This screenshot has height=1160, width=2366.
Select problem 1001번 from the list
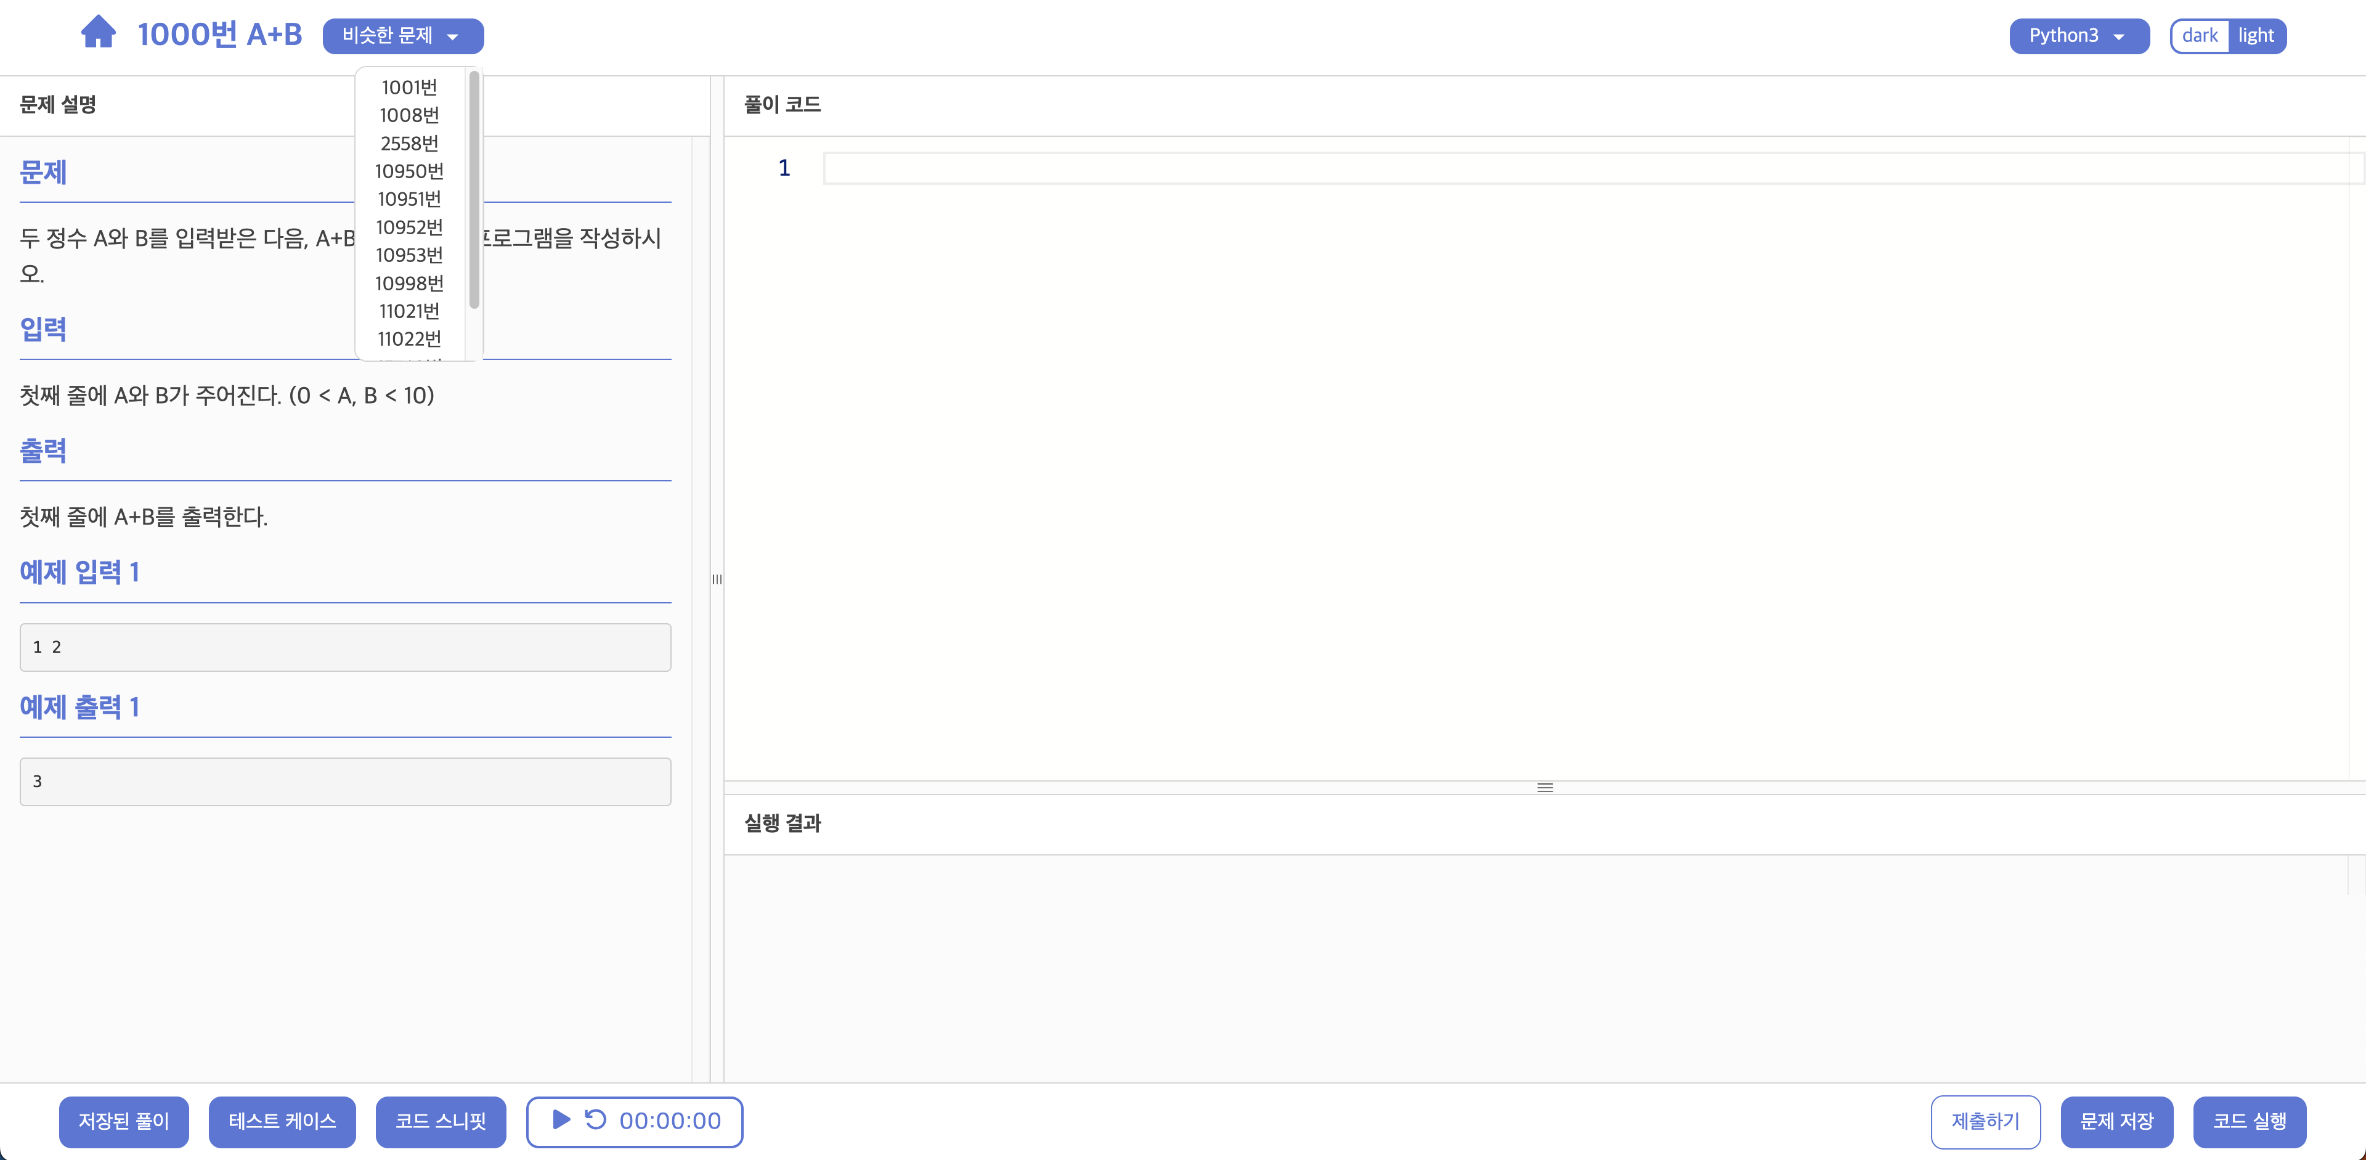[x=409, y=88]
